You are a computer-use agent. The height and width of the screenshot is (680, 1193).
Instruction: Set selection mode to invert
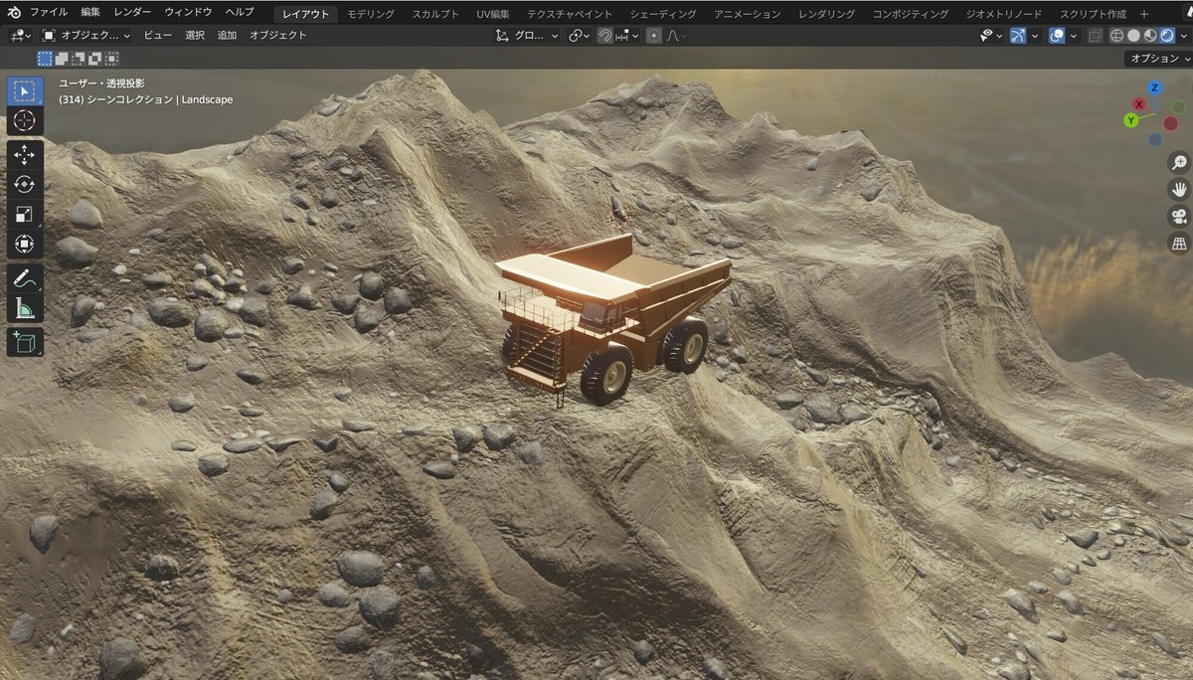95,59
